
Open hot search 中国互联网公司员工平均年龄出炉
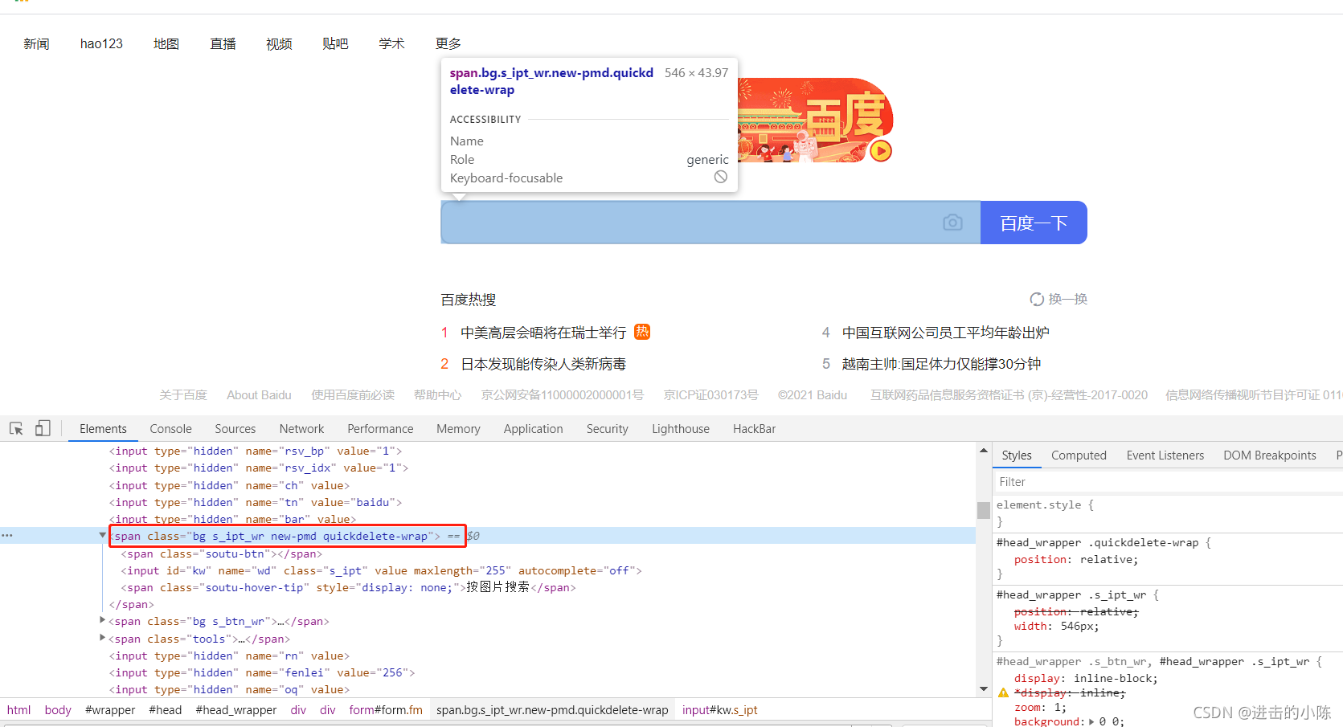coord(945,333)
